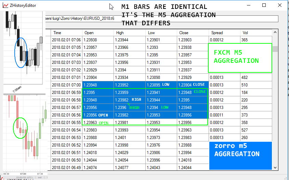Select the 2018.02.01 06:52 time cell
This screenshot has width=289, height=180.
click(x=66, y=145)
